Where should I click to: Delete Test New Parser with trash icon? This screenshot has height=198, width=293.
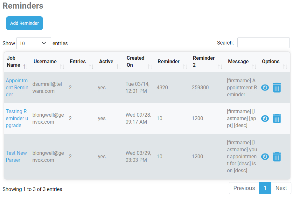[x=277, y=157]
